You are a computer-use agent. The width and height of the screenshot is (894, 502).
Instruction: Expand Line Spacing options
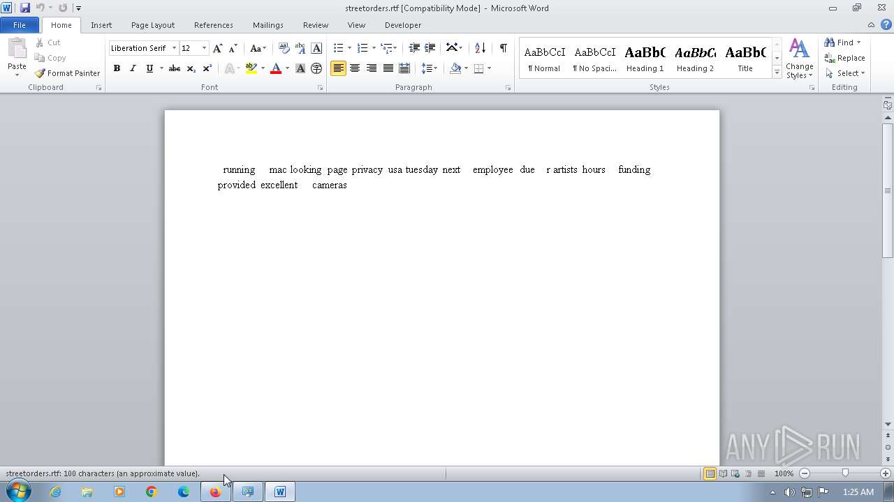430,68
